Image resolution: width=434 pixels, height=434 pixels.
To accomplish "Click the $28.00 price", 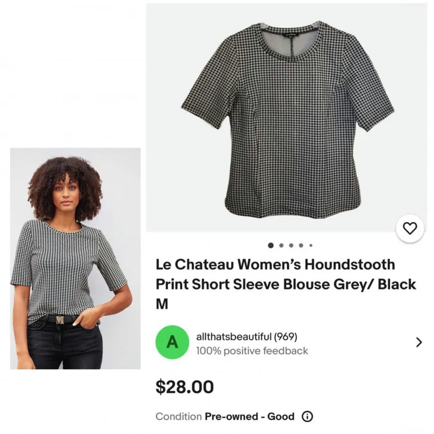I will pyautogui.click(x=185, y=387).
